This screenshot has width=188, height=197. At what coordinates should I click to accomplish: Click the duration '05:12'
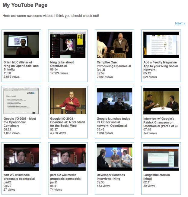(147, 73)
